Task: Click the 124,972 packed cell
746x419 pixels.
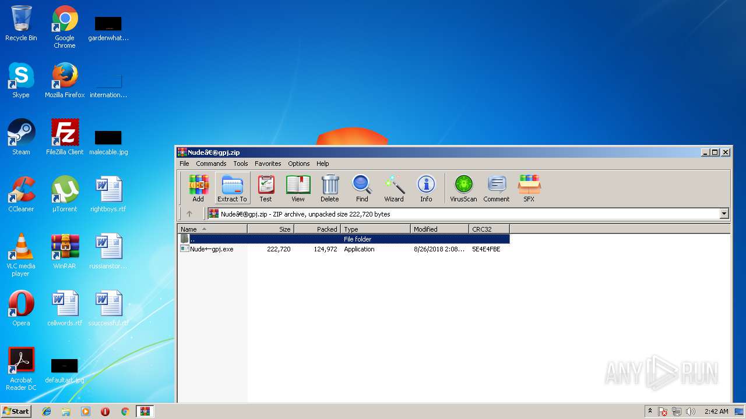Action: click(325, 249)
